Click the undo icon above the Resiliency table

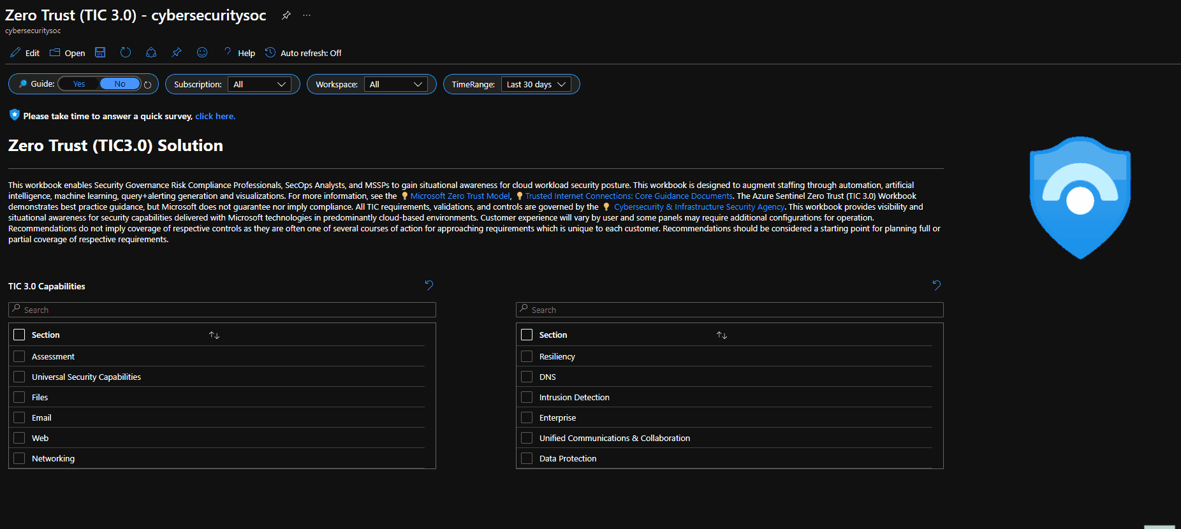point(937,285)
